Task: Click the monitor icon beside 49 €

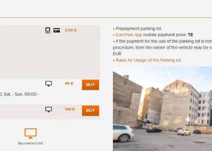Action: [x=49, y=84]
